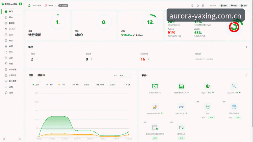This screenshot has width=253, height=142.
Task: Open the 宝塔SSH终端 1.0 app icon
Action: pos(155,86)
